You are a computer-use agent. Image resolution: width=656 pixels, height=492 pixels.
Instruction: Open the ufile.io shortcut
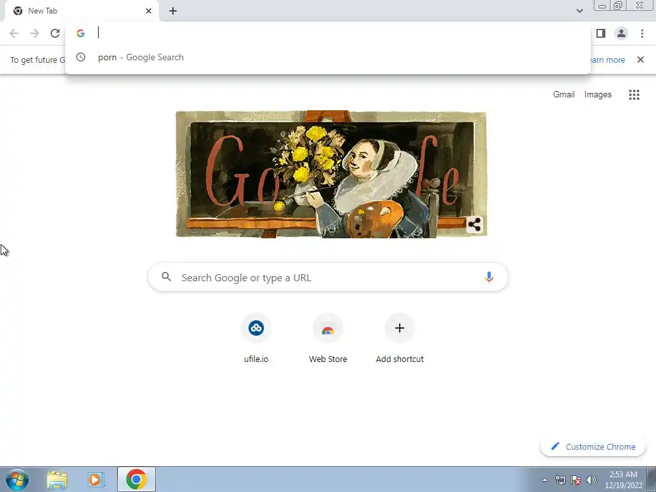256,339
